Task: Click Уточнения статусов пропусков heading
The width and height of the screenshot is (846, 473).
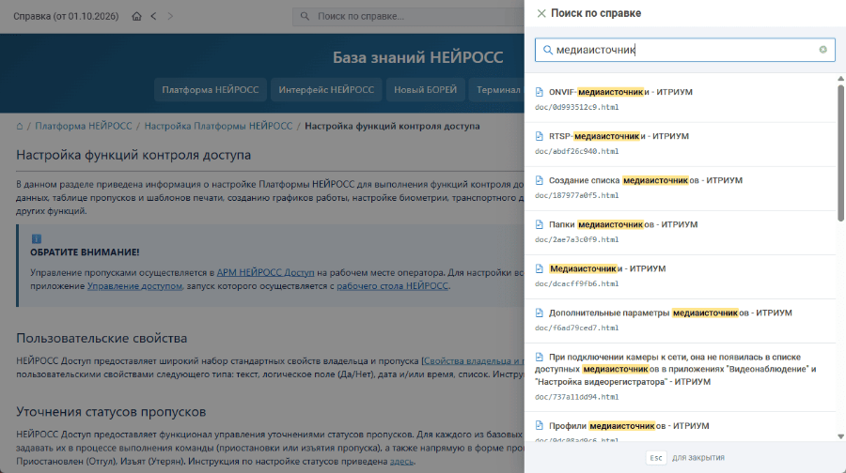Action: 111,412
